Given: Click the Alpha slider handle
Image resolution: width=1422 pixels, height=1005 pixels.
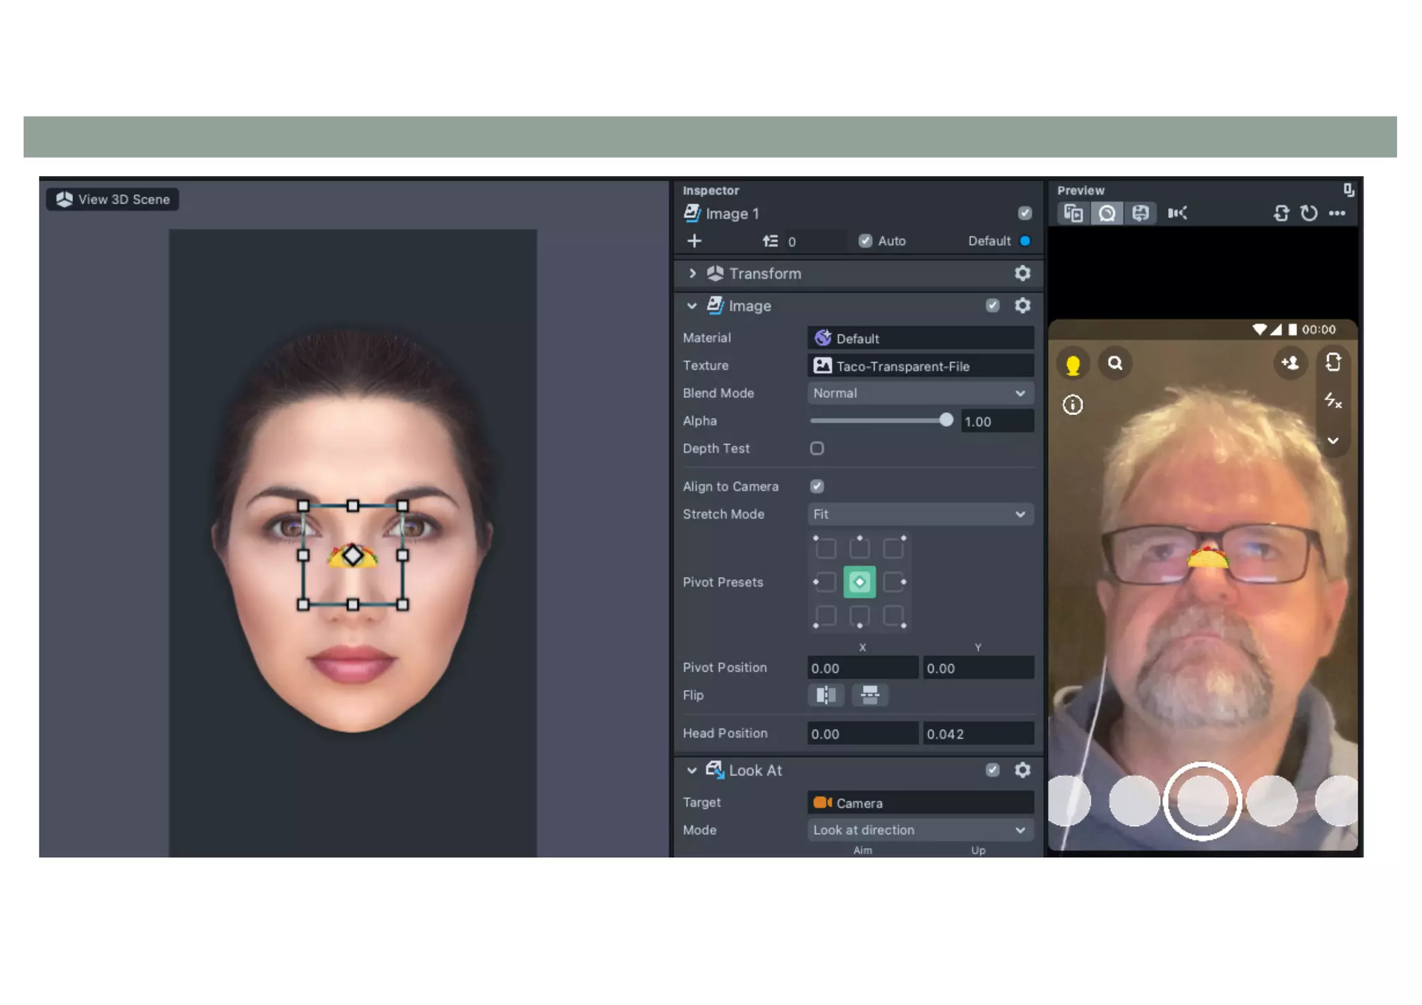Looking at the screenshot, I should point(946,421).
